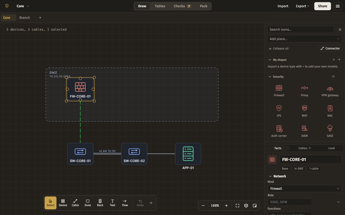The width and height of the screenshot is (345, 215).
Task: Open the Add place dropdown
Action: click(x=305, y=39)
